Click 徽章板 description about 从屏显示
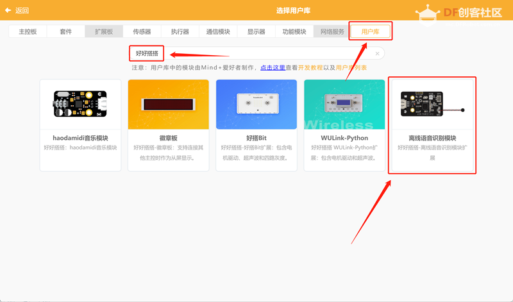This screenshot has width=513, height=302. (168, 153)
